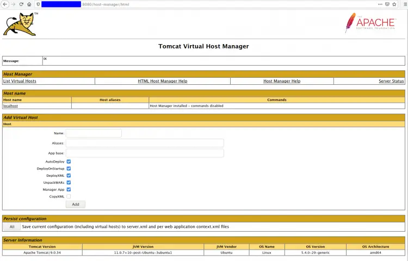
Task: Toggle the DeployOnStartup checkbox
Action: (69, 169)
